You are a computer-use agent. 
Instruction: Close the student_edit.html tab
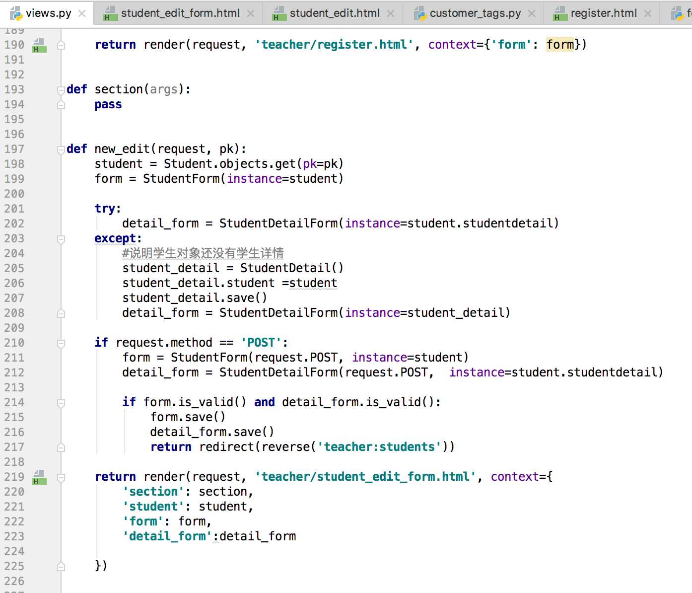[391, 13]
